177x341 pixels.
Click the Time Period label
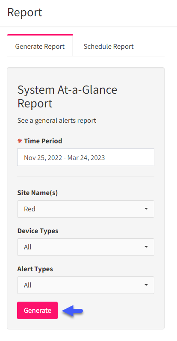point(43,141)
